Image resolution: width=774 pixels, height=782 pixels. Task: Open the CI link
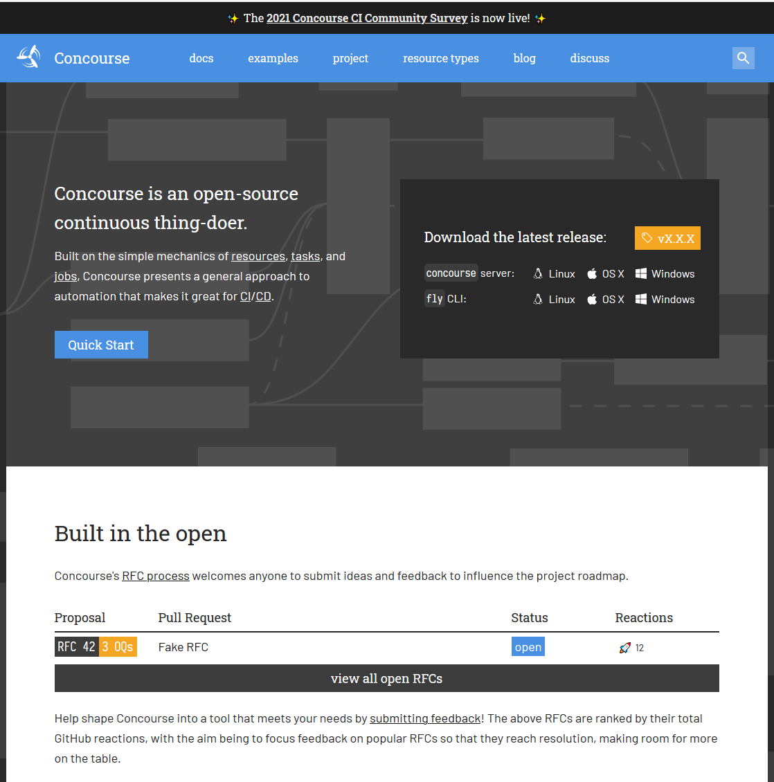point(245,296)
